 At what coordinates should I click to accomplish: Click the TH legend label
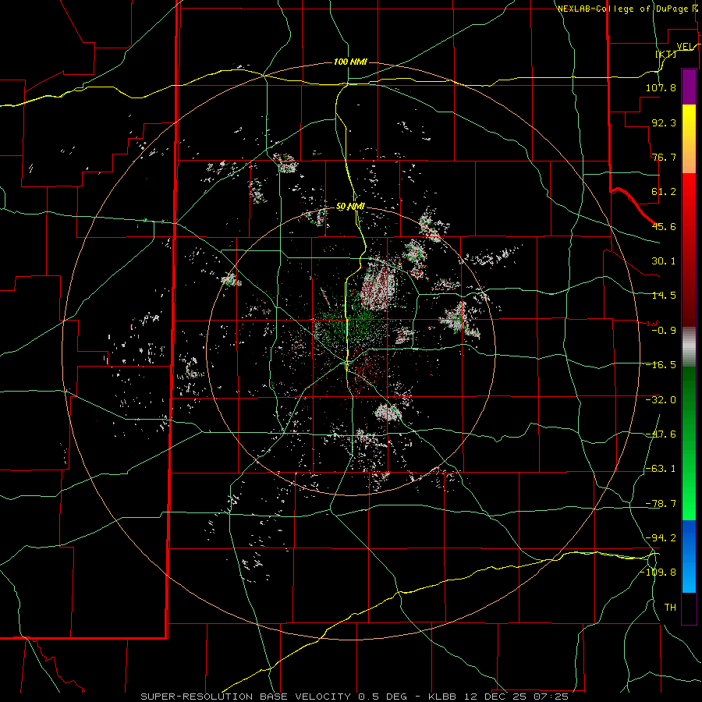670,608
